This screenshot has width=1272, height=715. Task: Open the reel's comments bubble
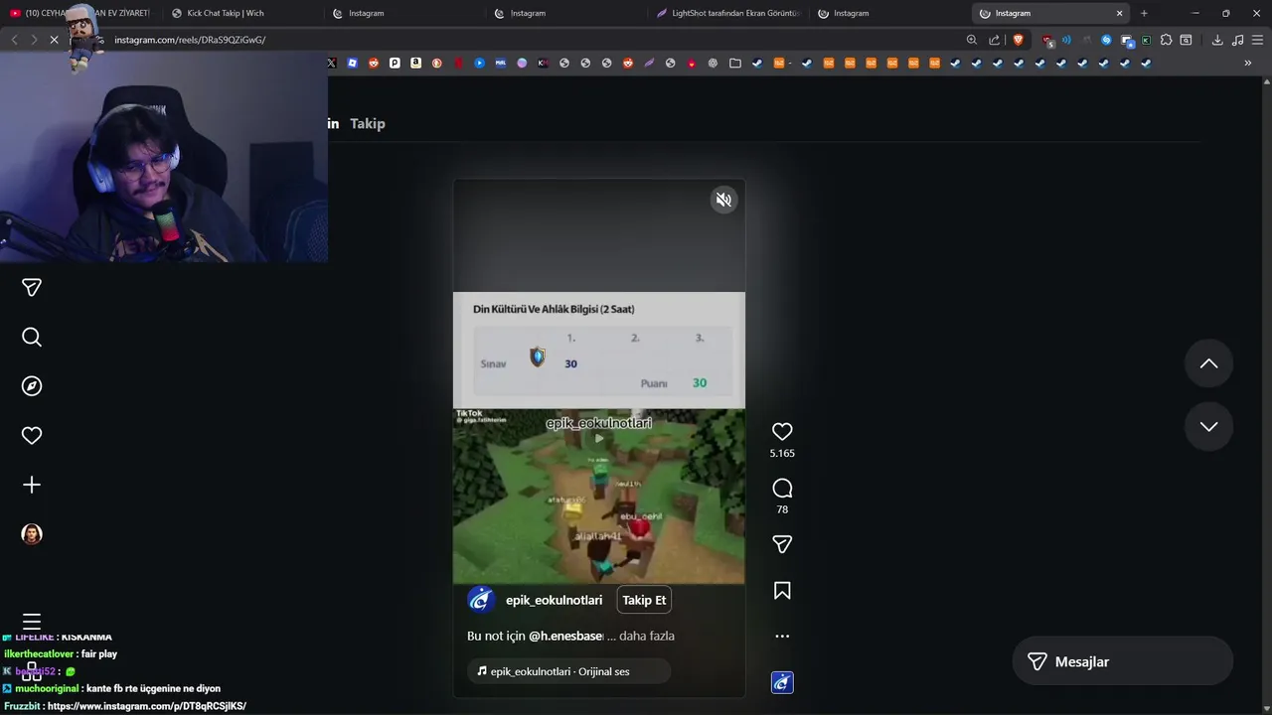tap(782, 489)
